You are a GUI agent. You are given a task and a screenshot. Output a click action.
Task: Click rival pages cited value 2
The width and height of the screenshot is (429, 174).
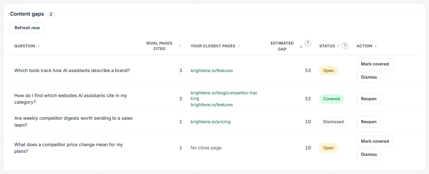click(181, 99)
